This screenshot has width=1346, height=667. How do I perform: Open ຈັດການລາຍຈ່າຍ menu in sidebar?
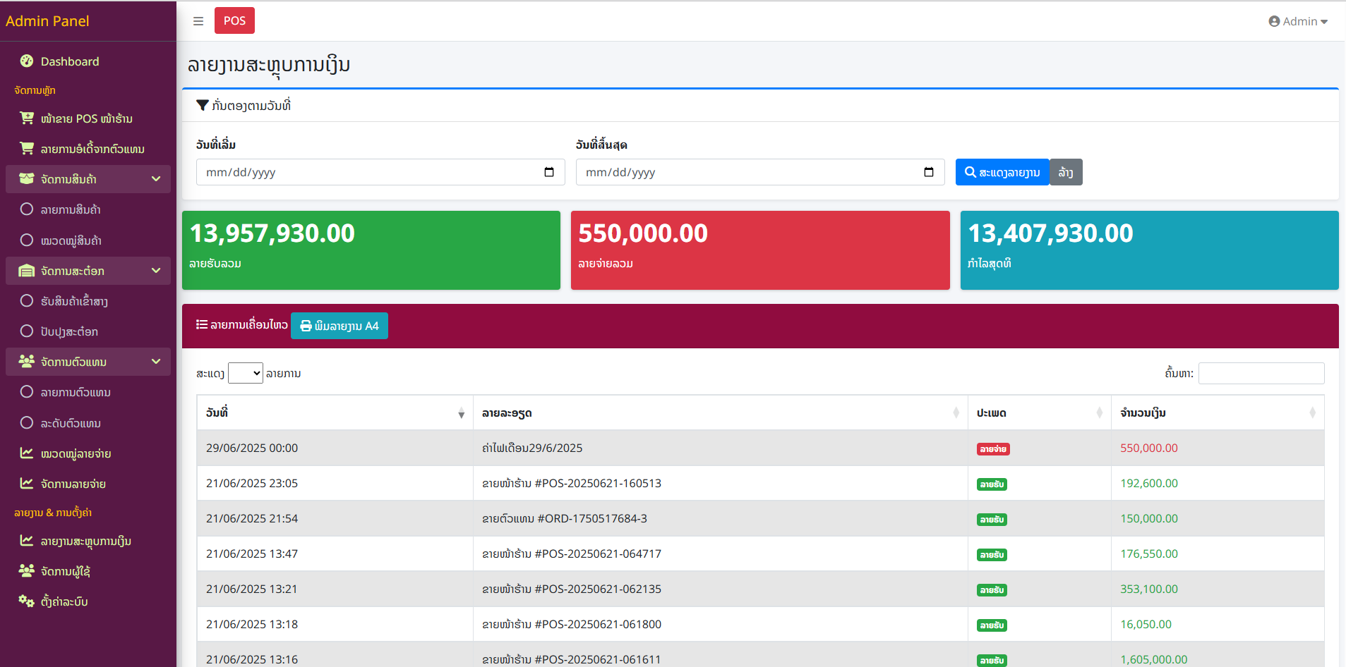(73, 484)
